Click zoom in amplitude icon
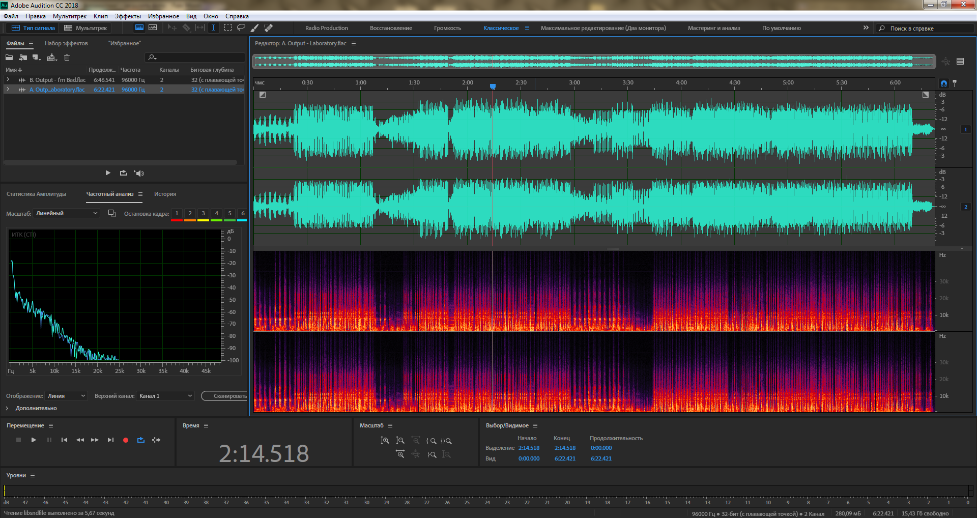Image resolution: width=977 pixels, height=518 pixels. click(385, 441)
